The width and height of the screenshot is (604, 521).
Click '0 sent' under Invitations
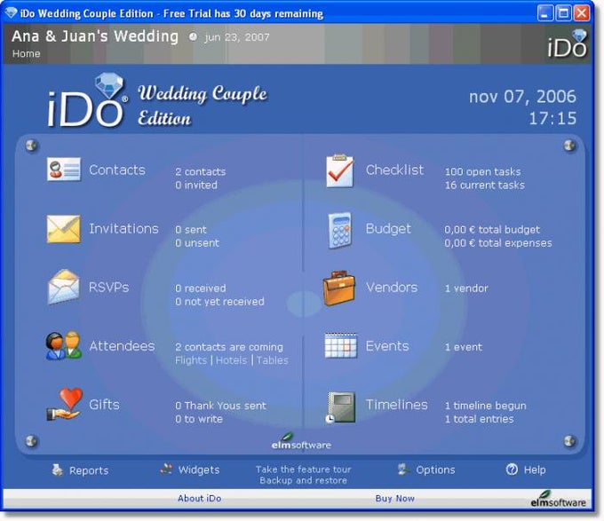[191, 230]
